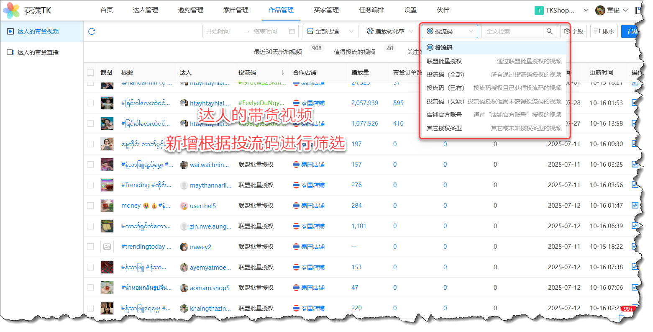Click the 花漾TK logo icon

(11, 10)
